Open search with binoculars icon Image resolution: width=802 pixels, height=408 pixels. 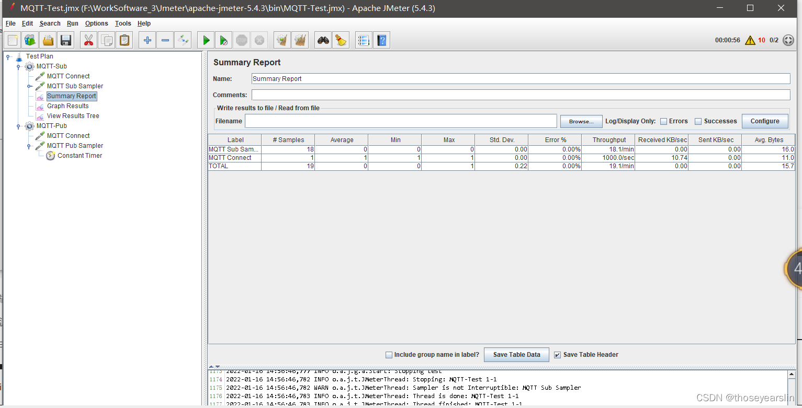coord(323,40)
